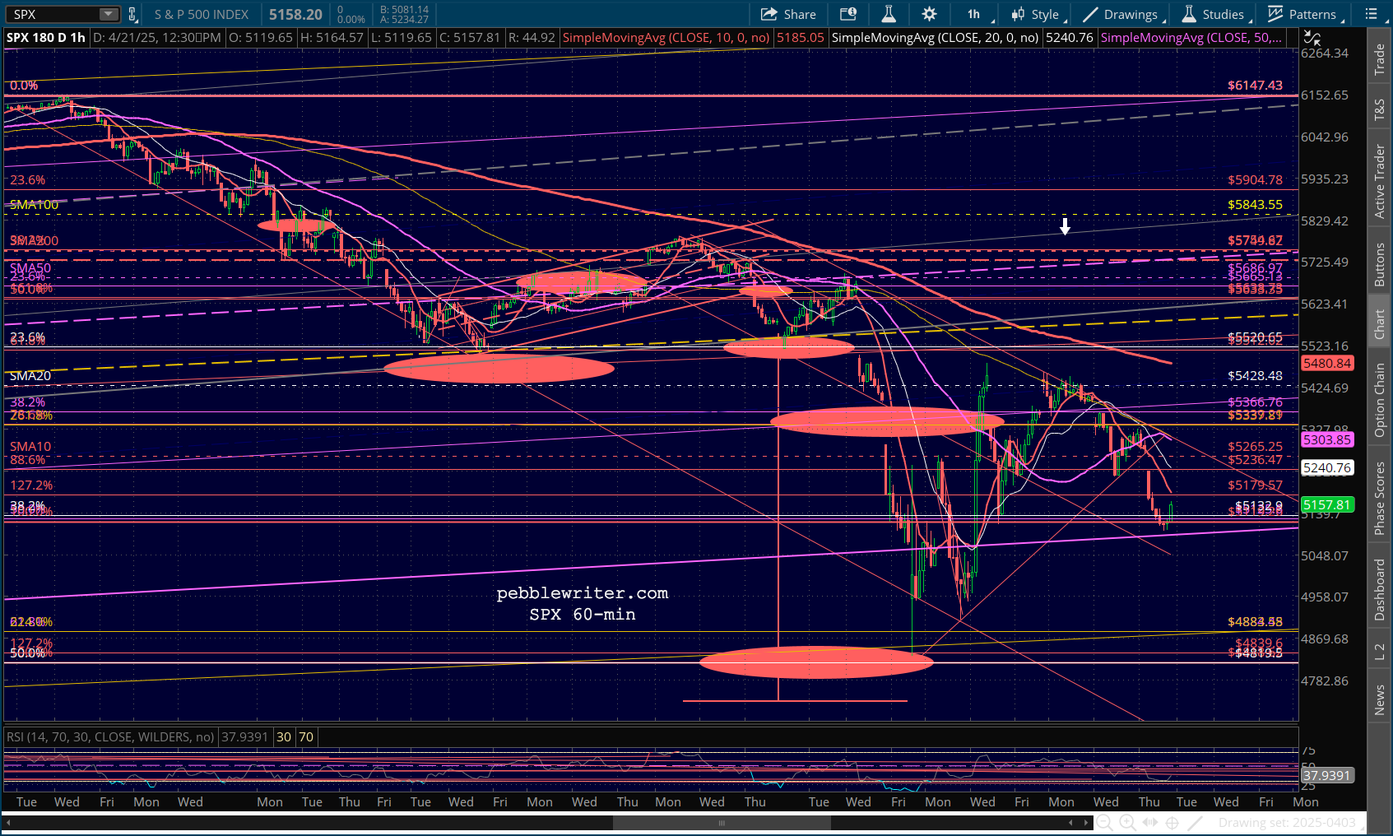Click the RSI (14, 70, 30, CLOSE, WILDERS, no) label
This screenshot has height=836, width=1393.
110,737
